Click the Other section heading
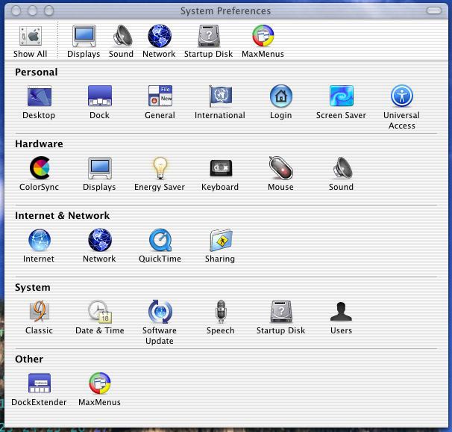452x432 pixels. 29,360
